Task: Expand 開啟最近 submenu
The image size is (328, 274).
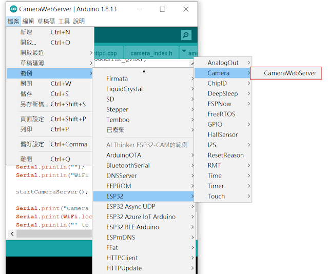Action: click(50, 53)
